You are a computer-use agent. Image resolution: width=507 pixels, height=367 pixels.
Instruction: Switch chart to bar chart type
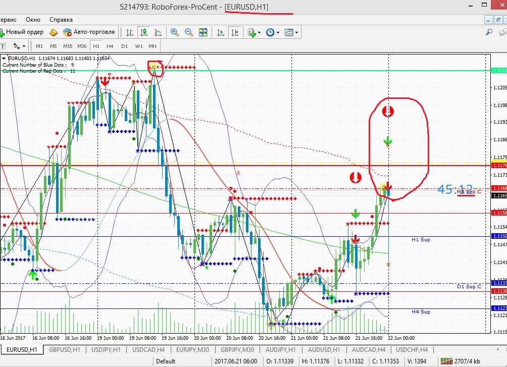point(130,32)
